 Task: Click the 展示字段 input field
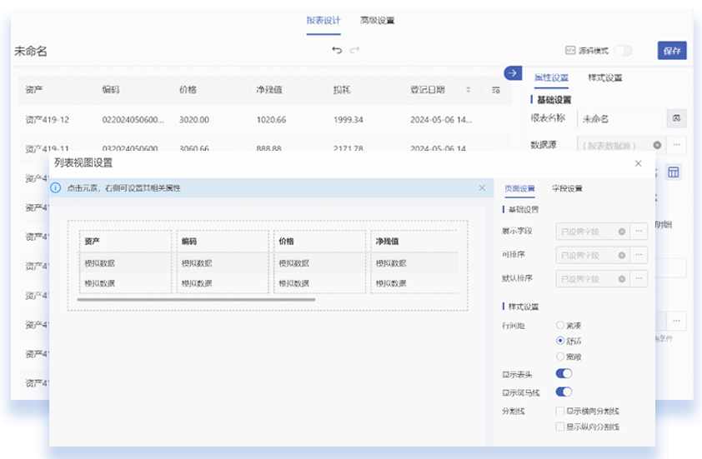tap(593, 232)
